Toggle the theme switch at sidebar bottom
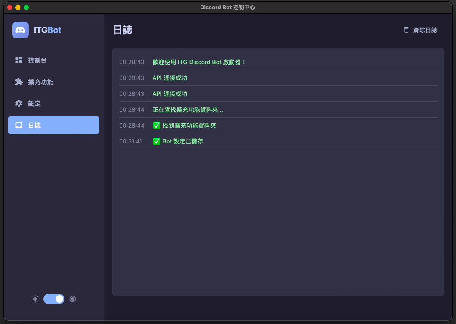 click(54, 299)
